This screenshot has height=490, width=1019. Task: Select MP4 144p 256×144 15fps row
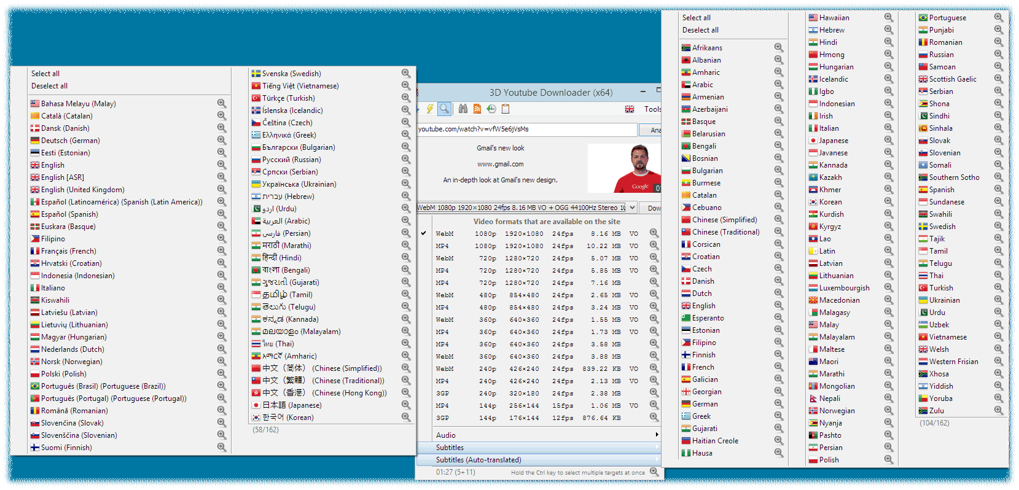[539, 405]
